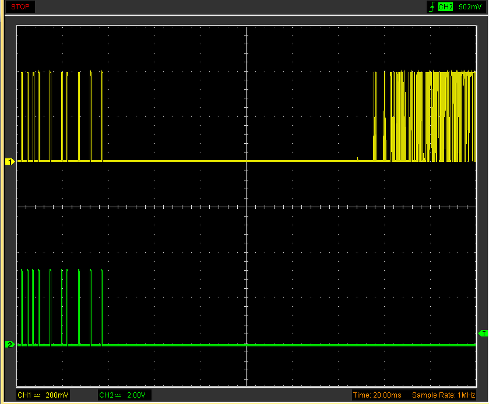Click the green trigger level T marker
The width and height of the screenshot is (489, 404).
click(483, 334)
